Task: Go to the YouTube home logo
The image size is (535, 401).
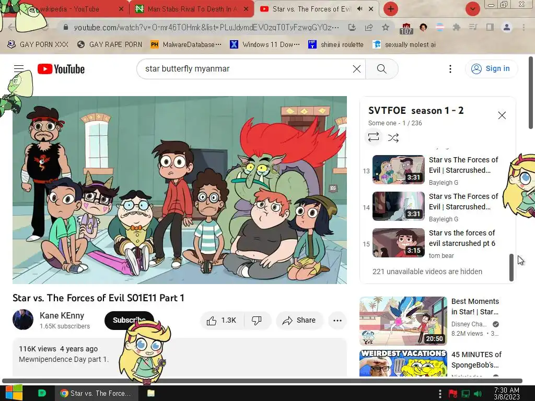Action: [x=61, y=69]
